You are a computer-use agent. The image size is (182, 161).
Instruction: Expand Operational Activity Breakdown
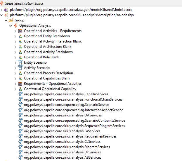point(15,52)
